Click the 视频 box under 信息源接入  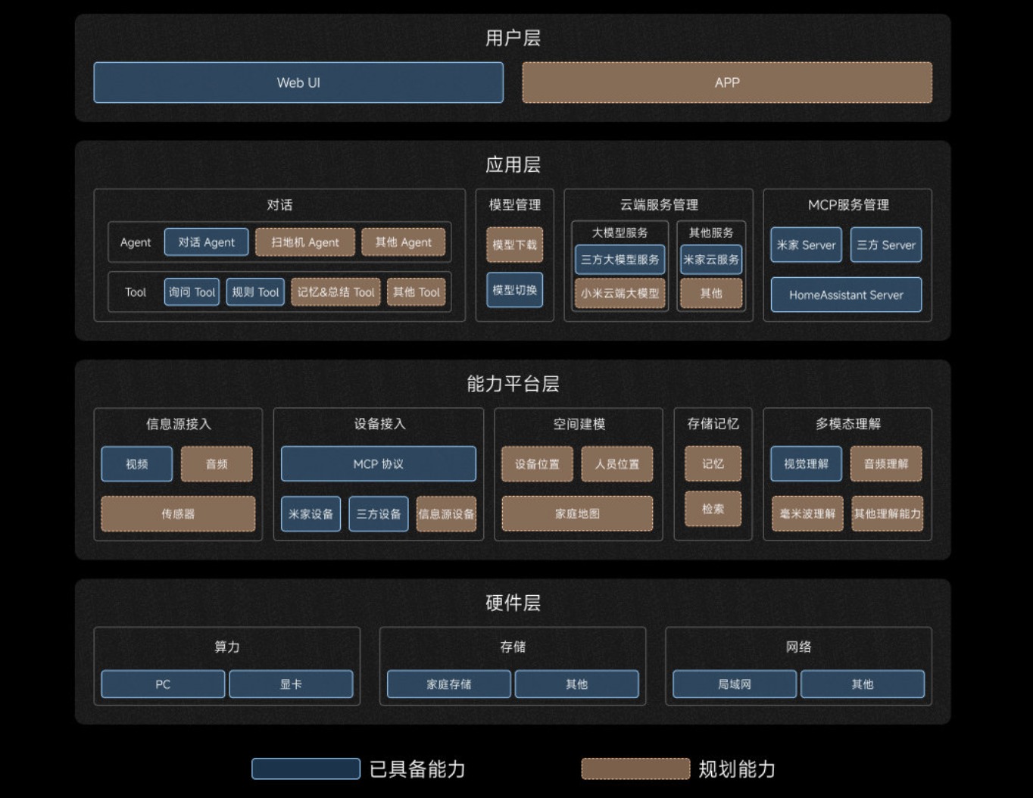click(137, 464)
